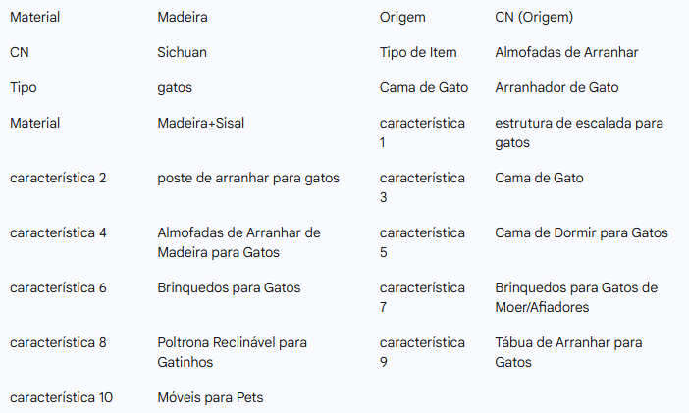The image size is (689, 413).
Task: Select the Madeira+Sisal material value
Action: pos(201,123)
